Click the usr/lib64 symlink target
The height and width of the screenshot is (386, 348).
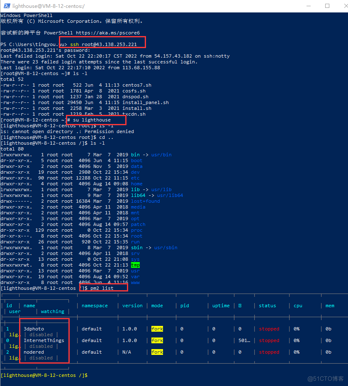[170, 195]
